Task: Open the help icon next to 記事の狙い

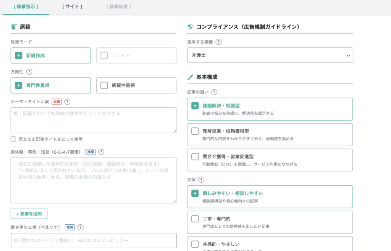Action: point(215,92)
